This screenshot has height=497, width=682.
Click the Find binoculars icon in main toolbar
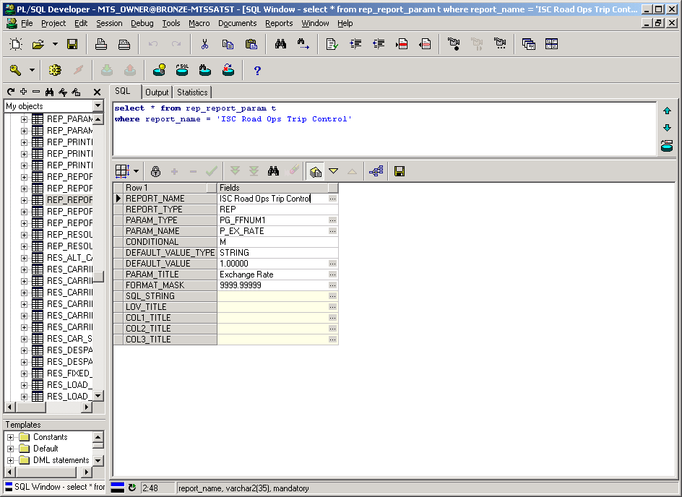pyautogui.click(x=280, y=44)
